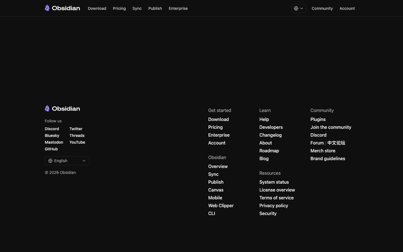The height and width of the screenshot is (252, 403).
Task: Follow the Bluesky social link
Action: point(52,136)
